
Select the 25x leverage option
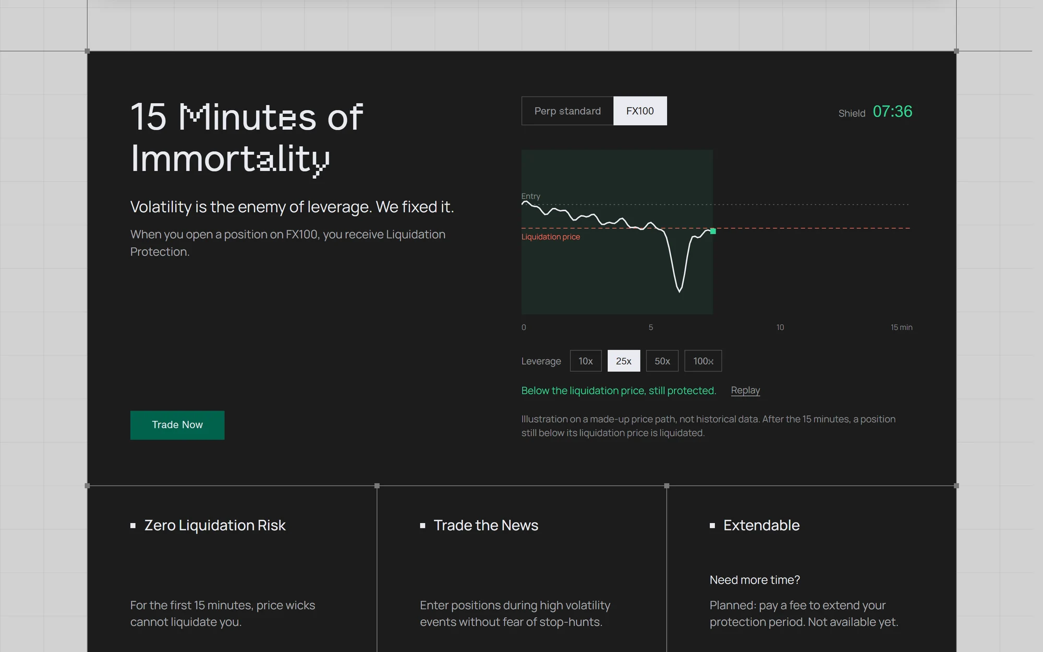(x=624, y=361)
